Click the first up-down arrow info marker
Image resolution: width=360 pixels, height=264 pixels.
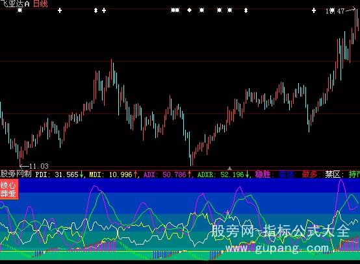point(96,10)
